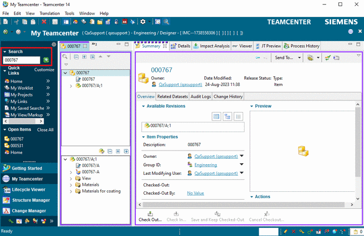364x236 pixels.
Task: Click the green Back navigation arrow
Action: click(6, 32)
